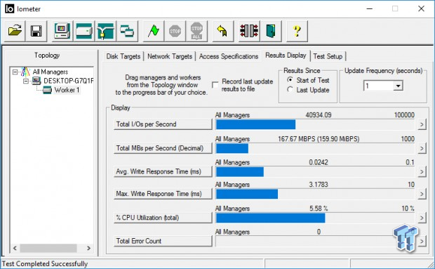The image size is (435, 269).
Task: Open Access Specifications tab
Action: coord(229,56)
